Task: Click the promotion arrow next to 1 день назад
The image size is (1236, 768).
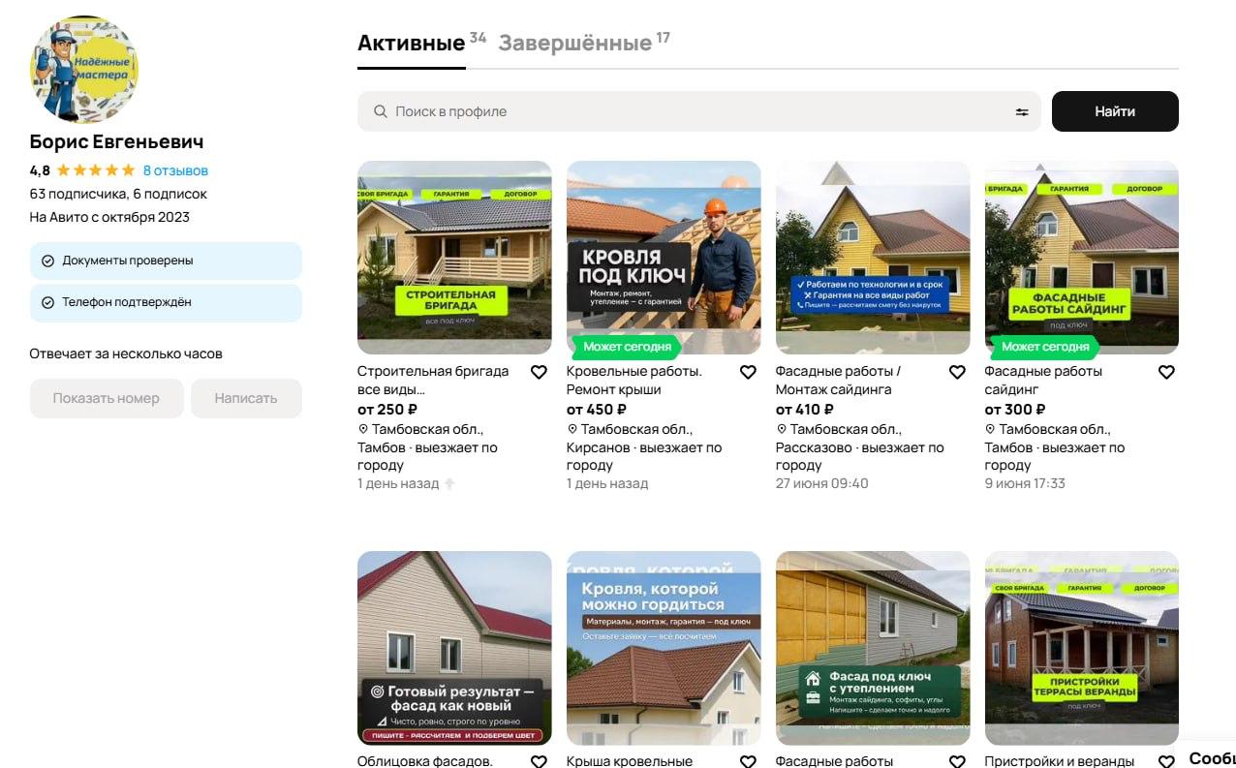Action: click(x=448, y=483)
